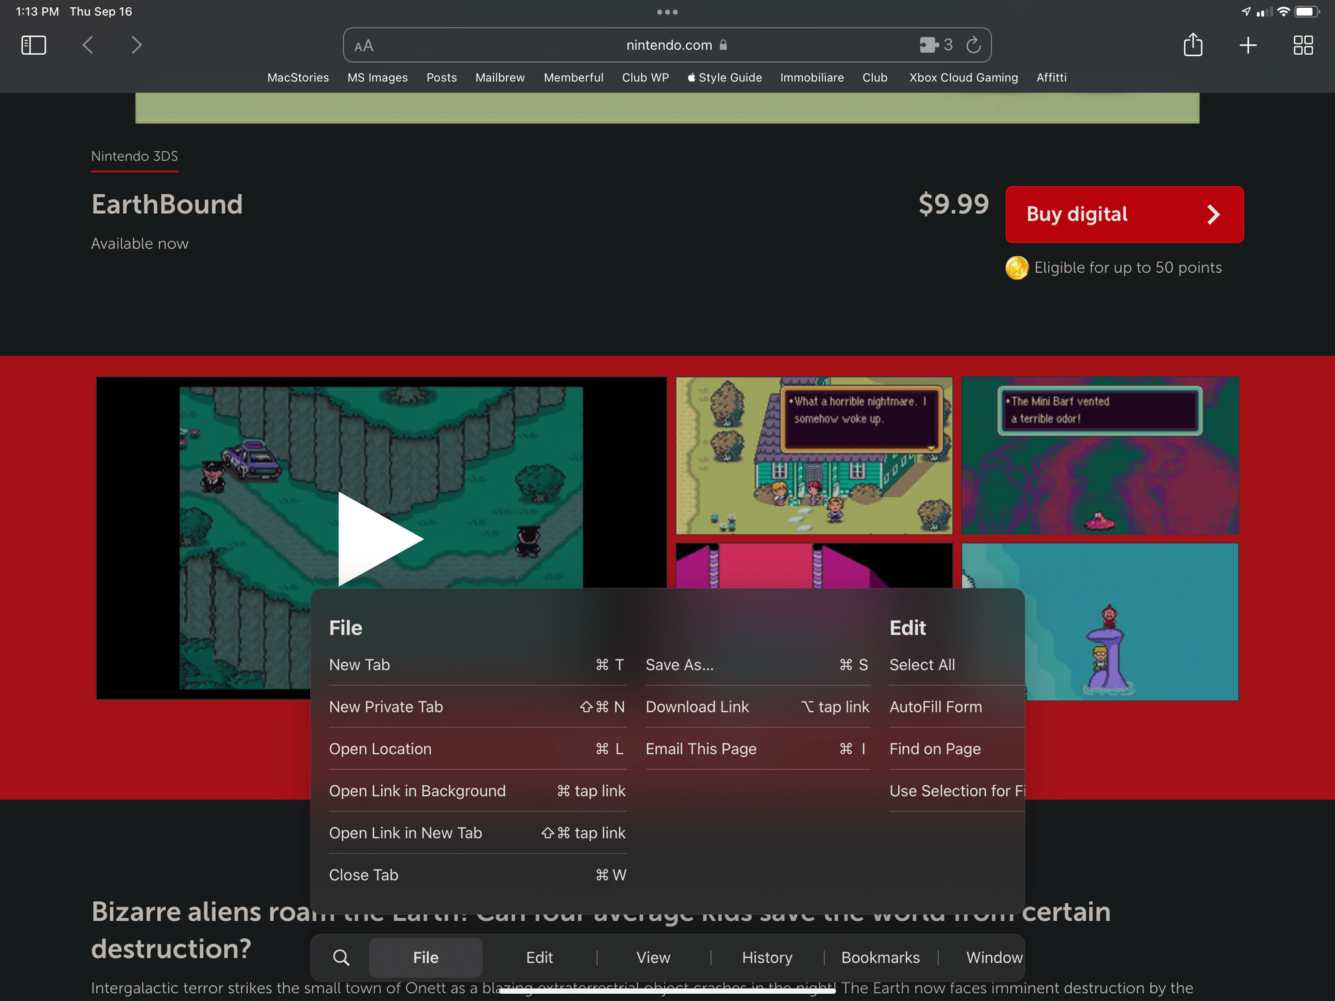Click the Add Tab (+) icon
Viewport: 1335px width, 1001px height.
(x=1248, y=44)
